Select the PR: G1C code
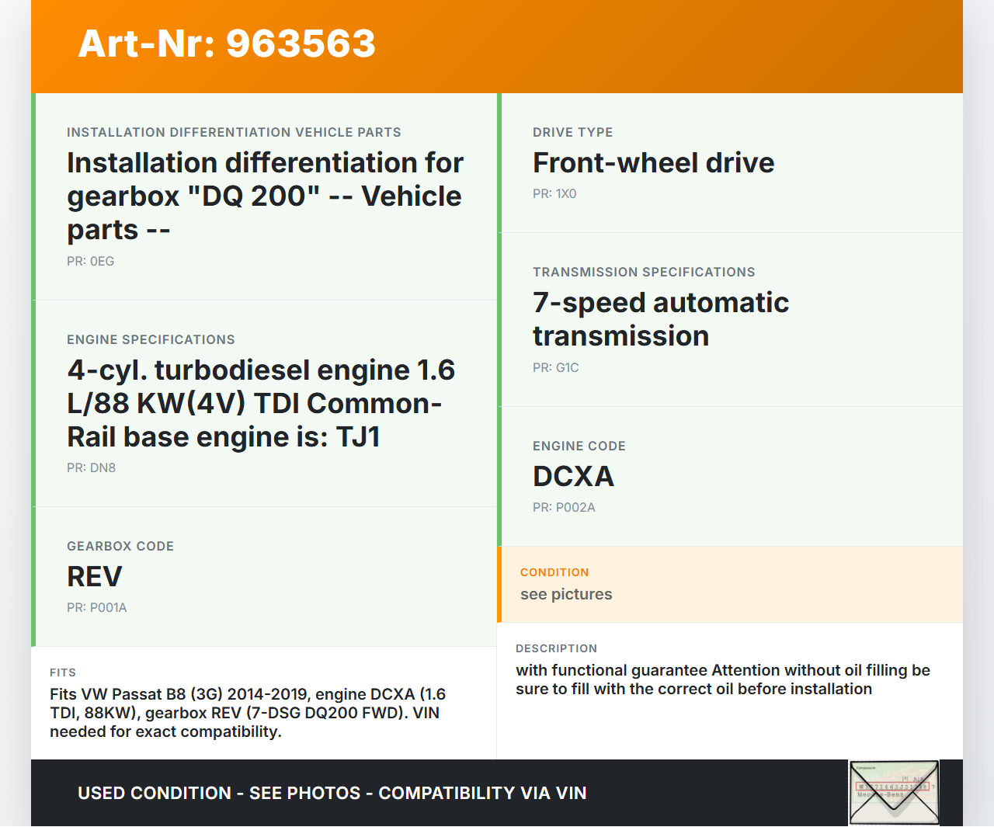The image size is (994, 827). [556, 368]
